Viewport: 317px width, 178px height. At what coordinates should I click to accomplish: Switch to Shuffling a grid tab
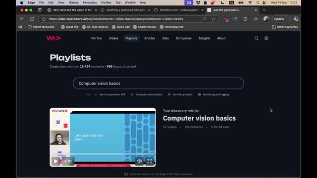click(x=125, y=10)
